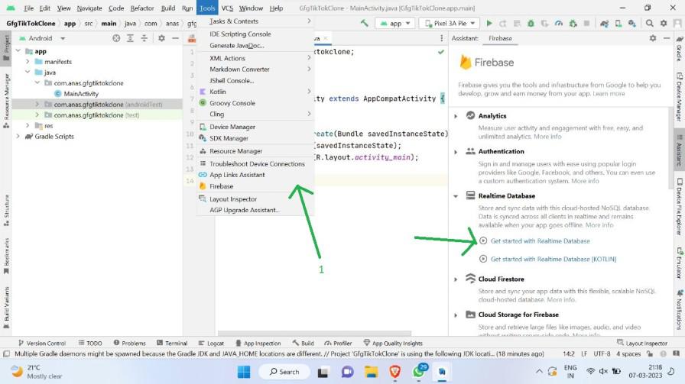This screenshot has height=384, width=685.
Task: Open Windows Start button
Action: point(244,372)
